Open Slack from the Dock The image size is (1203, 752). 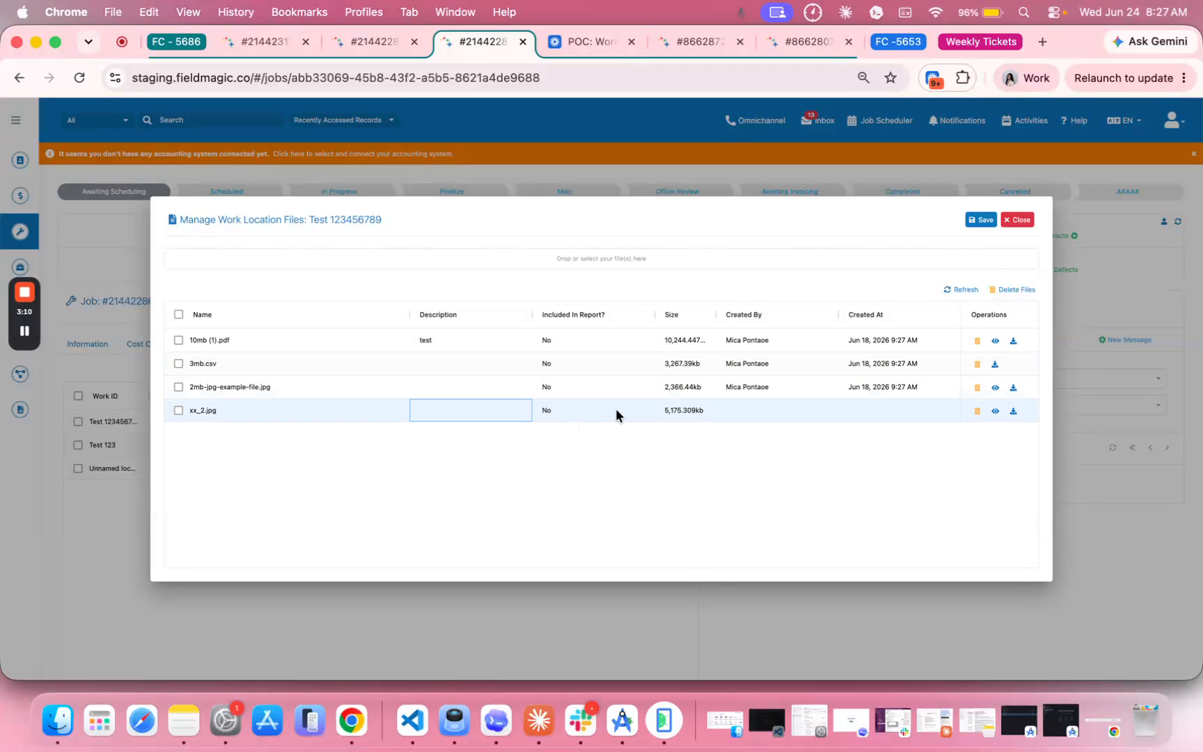tap(581, 721)
